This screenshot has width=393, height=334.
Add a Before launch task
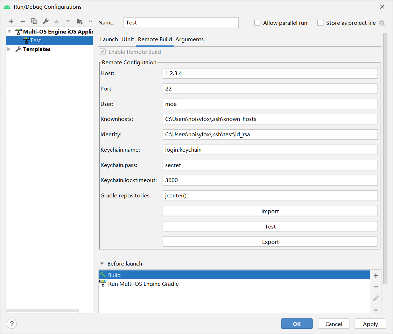coord(376,276)
